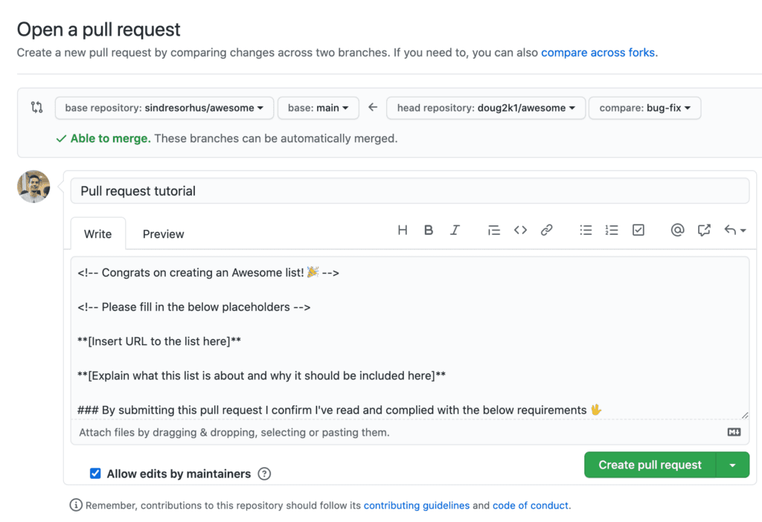Viewport: 762px width, 522px height.
Task: Toggle bold text formatting
Action: pyautogui.click(x=429, y=230)
